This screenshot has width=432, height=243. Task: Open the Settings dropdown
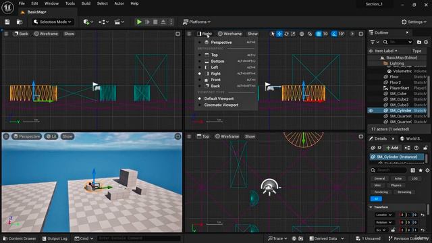click(414, 22)
